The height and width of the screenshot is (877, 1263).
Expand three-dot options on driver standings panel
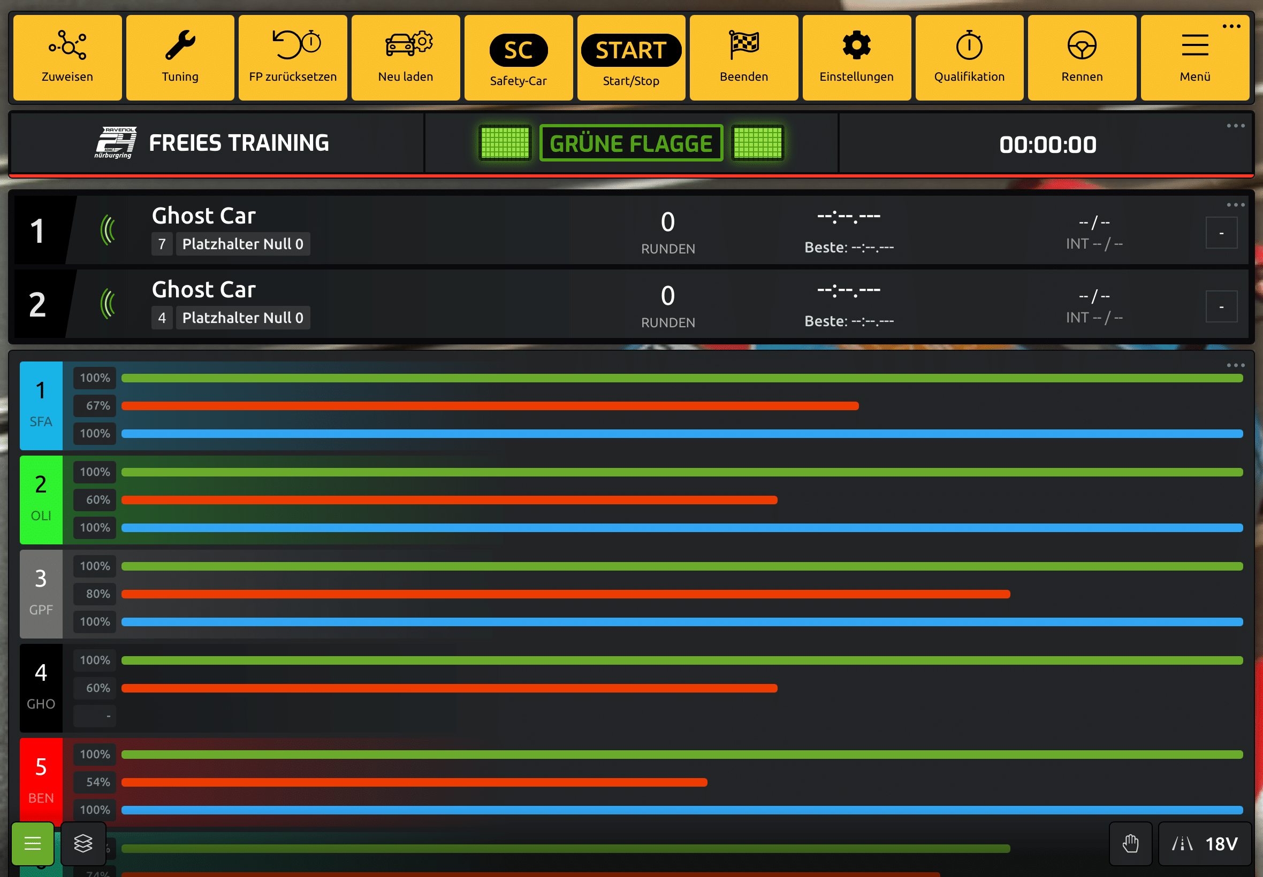coord(1235,205)
